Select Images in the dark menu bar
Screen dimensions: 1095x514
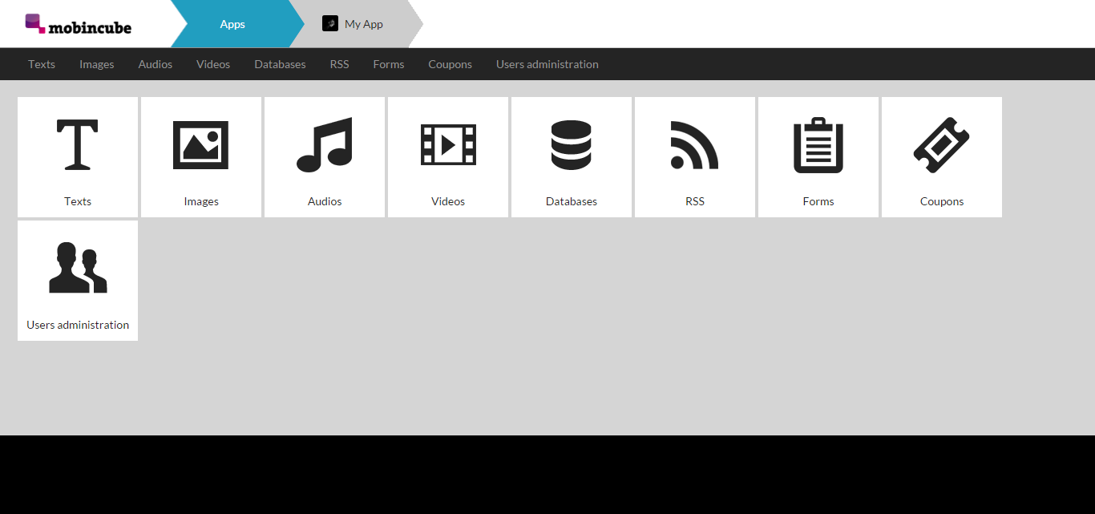[x=97, y=64]
